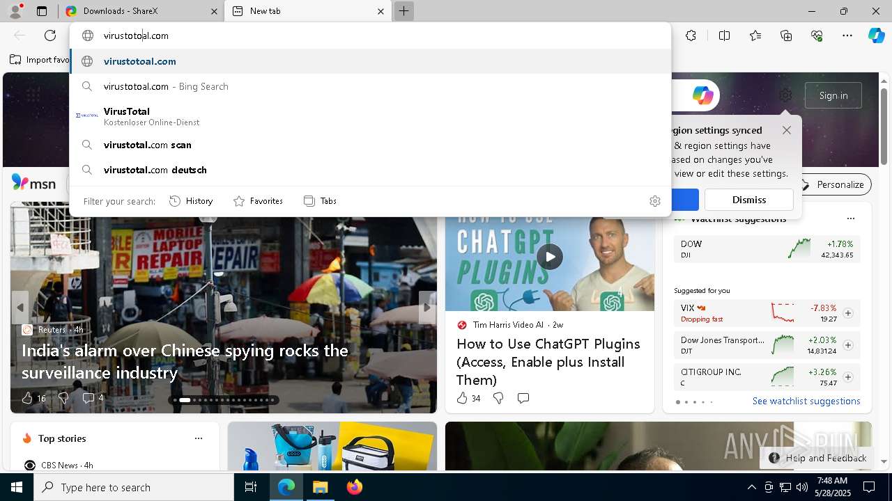The width and height of the screenshot is (892, 501).
Task: Open the DOW index row
Action: pyautogui.click(x=767, y=249)
